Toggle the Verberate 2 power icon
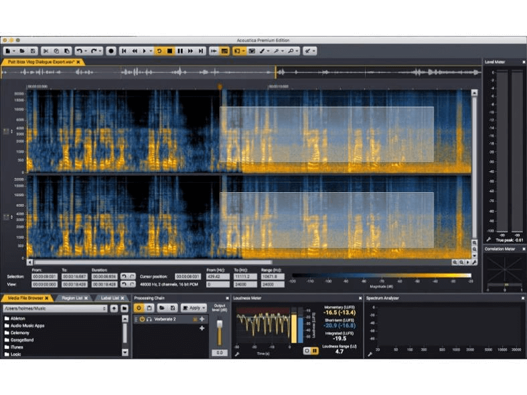 142,319
